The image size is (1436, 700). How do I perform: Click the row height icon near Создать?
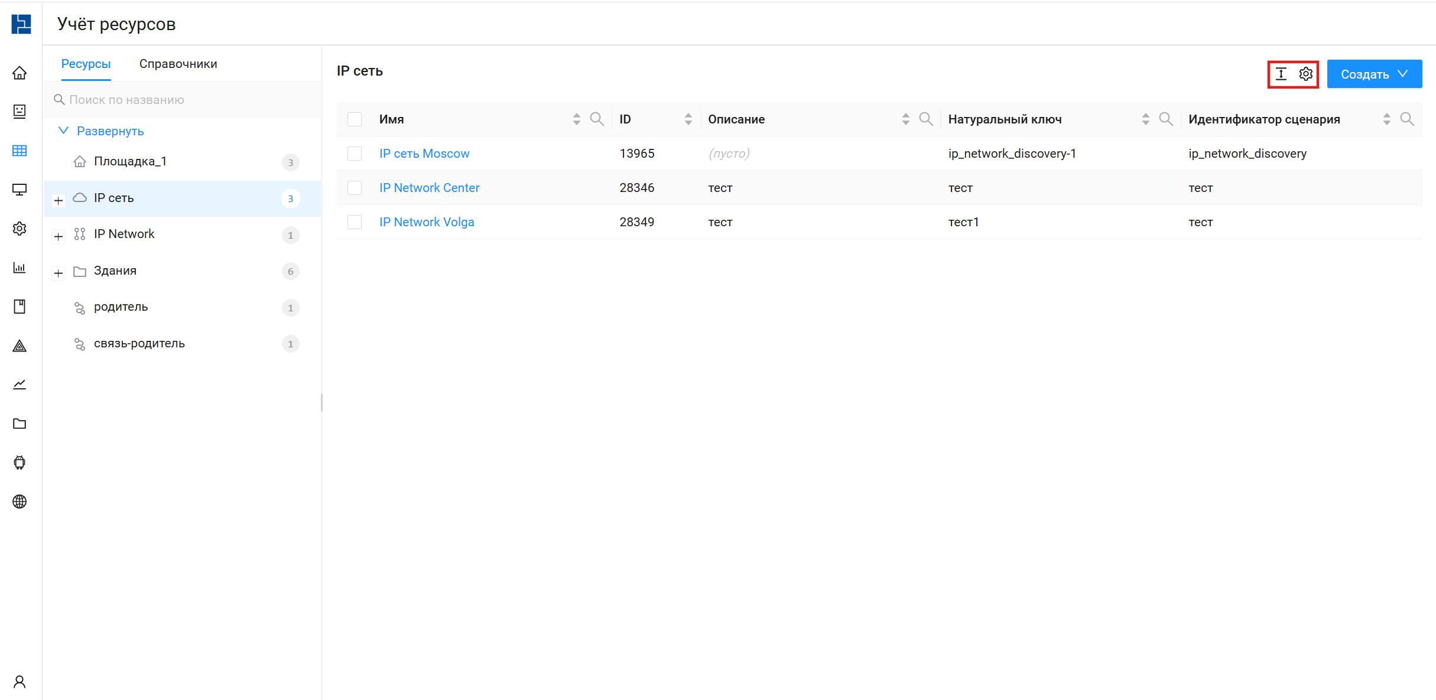click(x=1281, y=74)
